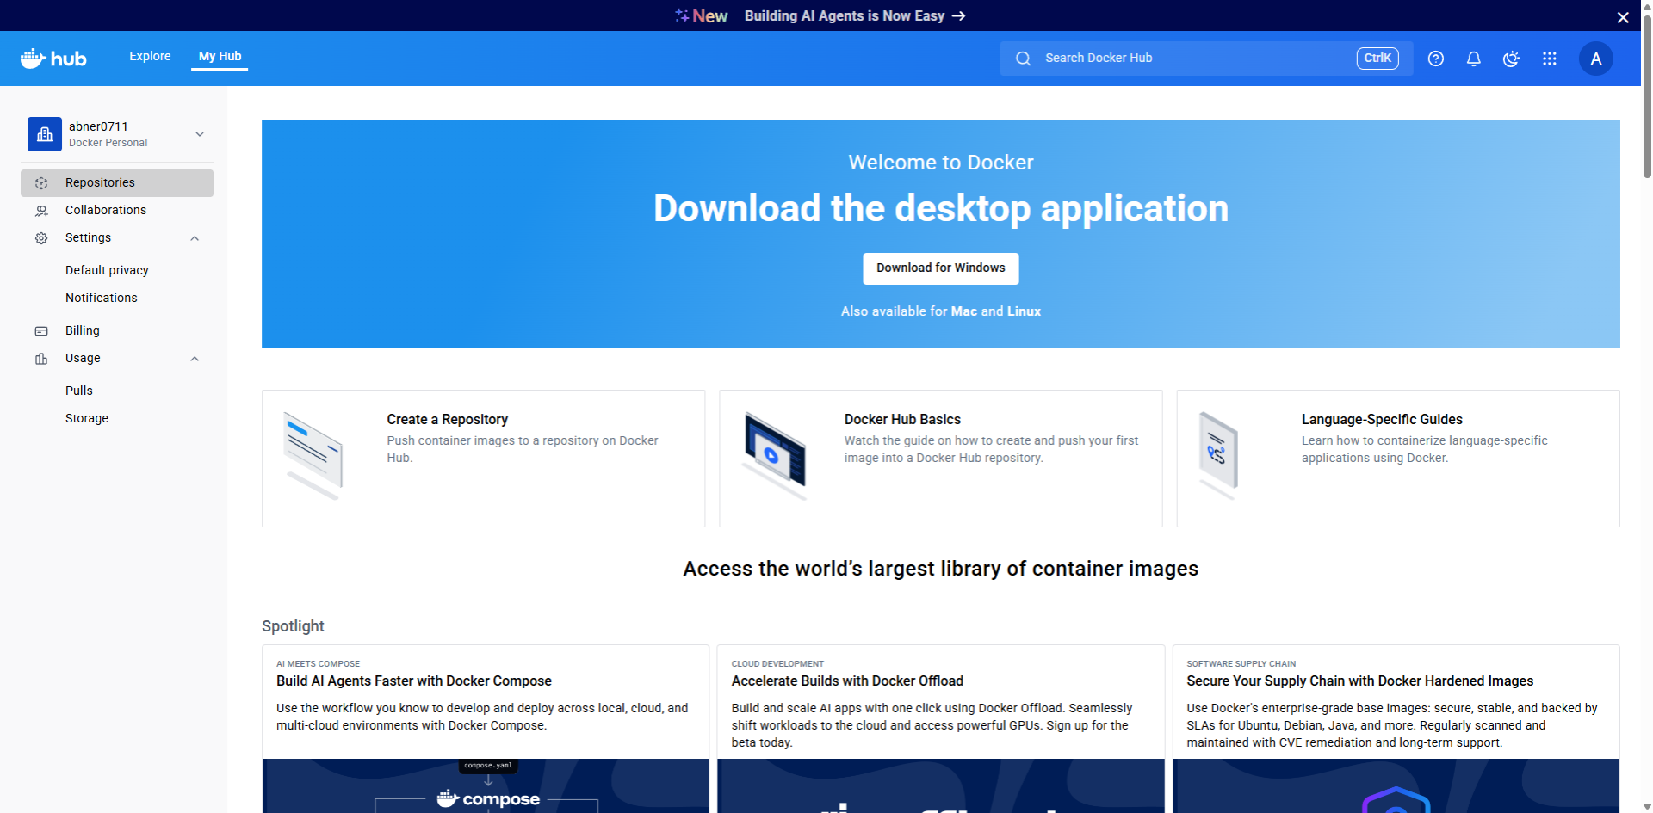Open the Language-Specific Guides card title
The image size is (1653, 813).
pos(1382,419)
